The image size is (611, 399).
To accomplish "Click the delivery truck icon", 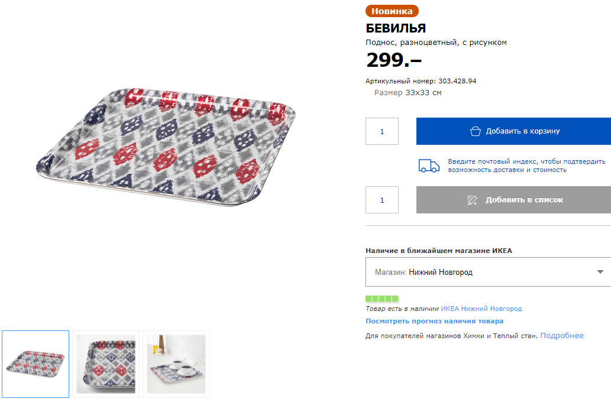I will 429,166.
